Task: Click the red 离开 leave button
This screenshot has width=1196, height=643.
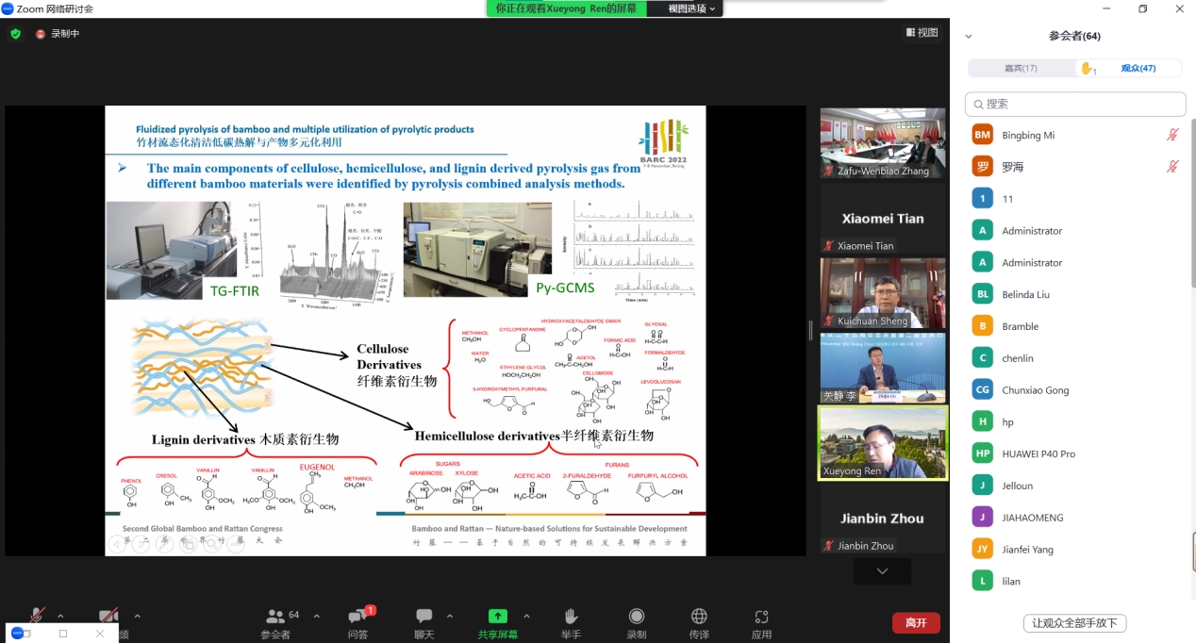Action: pos(916,622)
